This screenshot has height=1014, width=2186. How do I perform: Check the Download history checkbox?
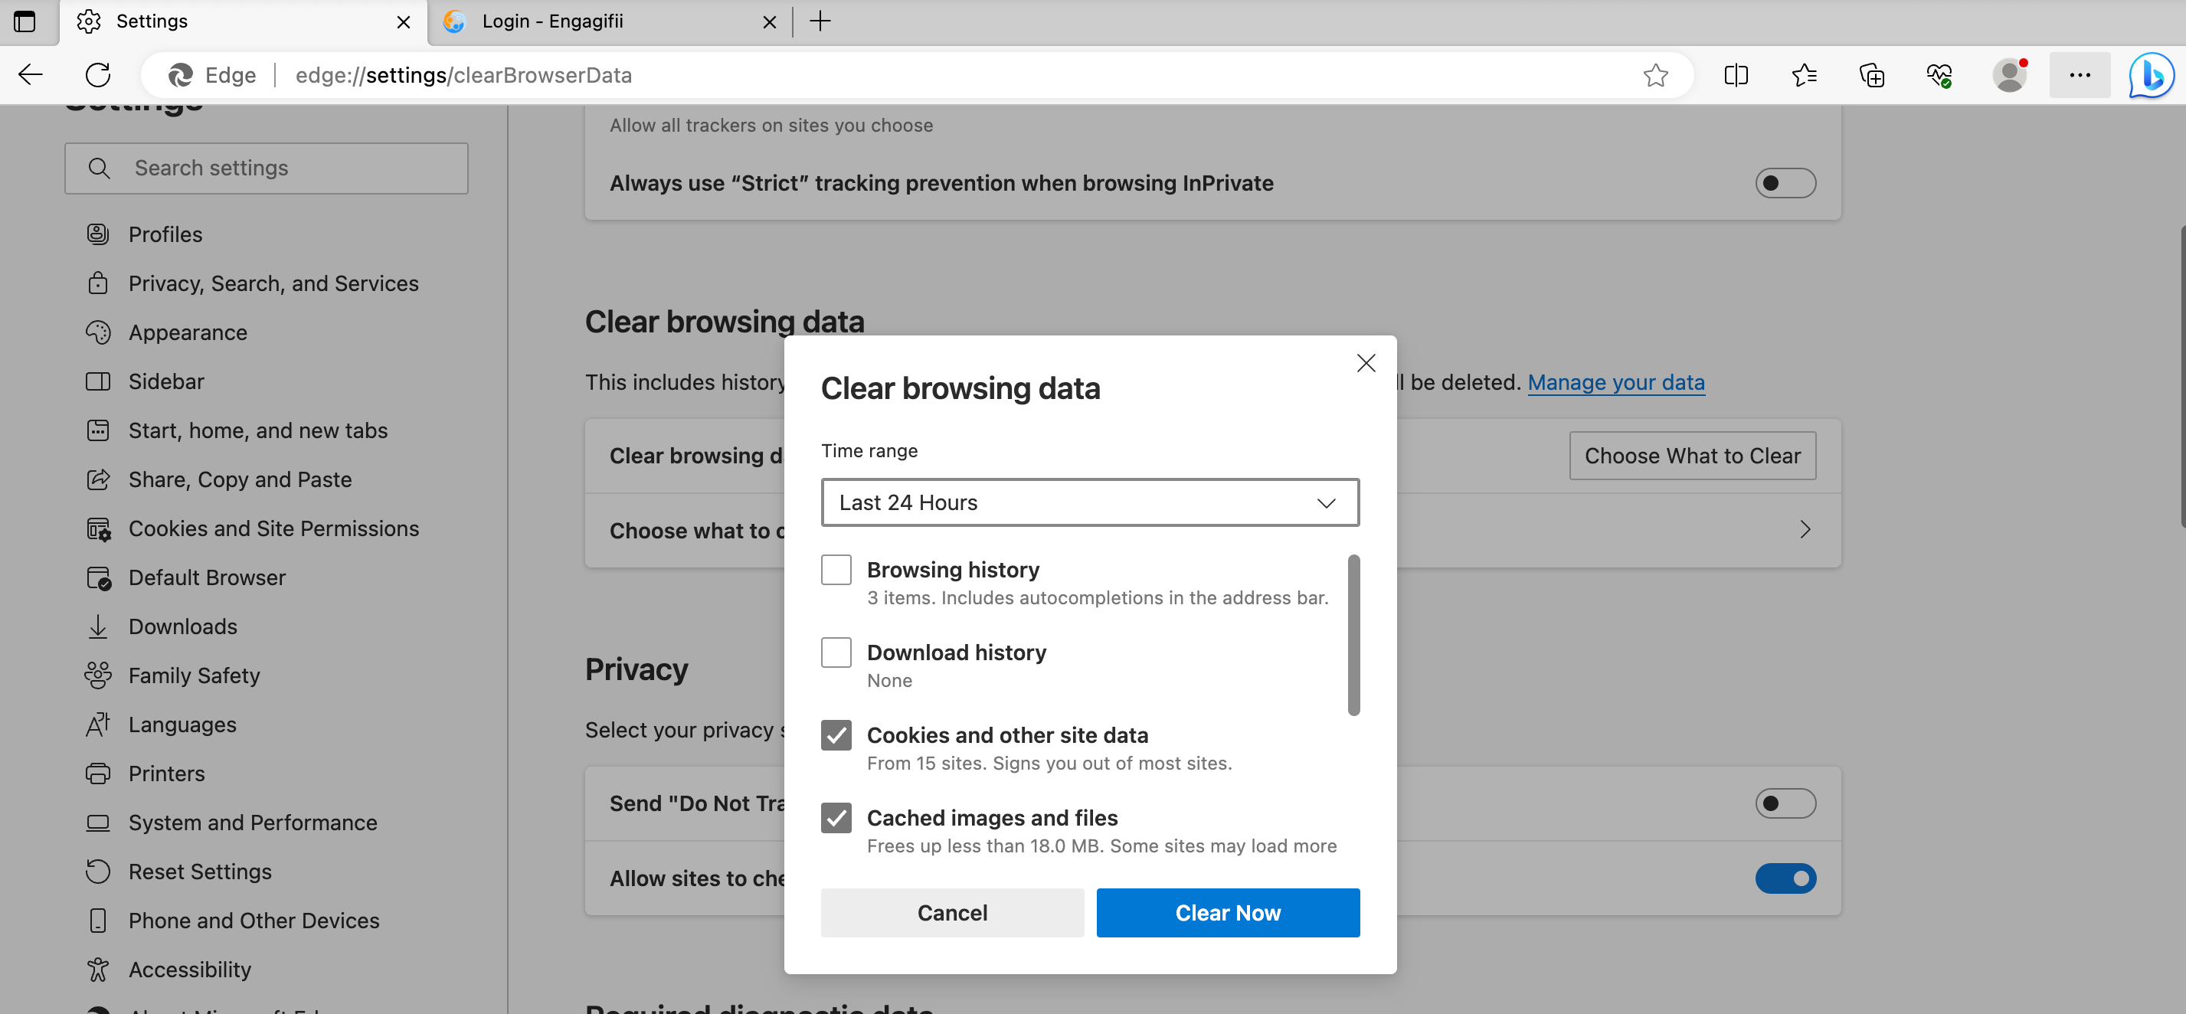pos(836,652)
